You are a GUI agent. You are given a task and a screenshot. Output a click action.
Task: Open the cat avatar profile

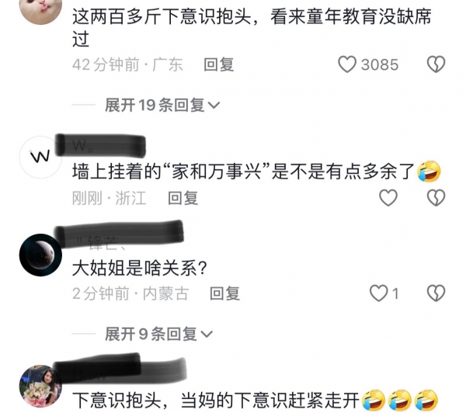(x=40, y=9)
